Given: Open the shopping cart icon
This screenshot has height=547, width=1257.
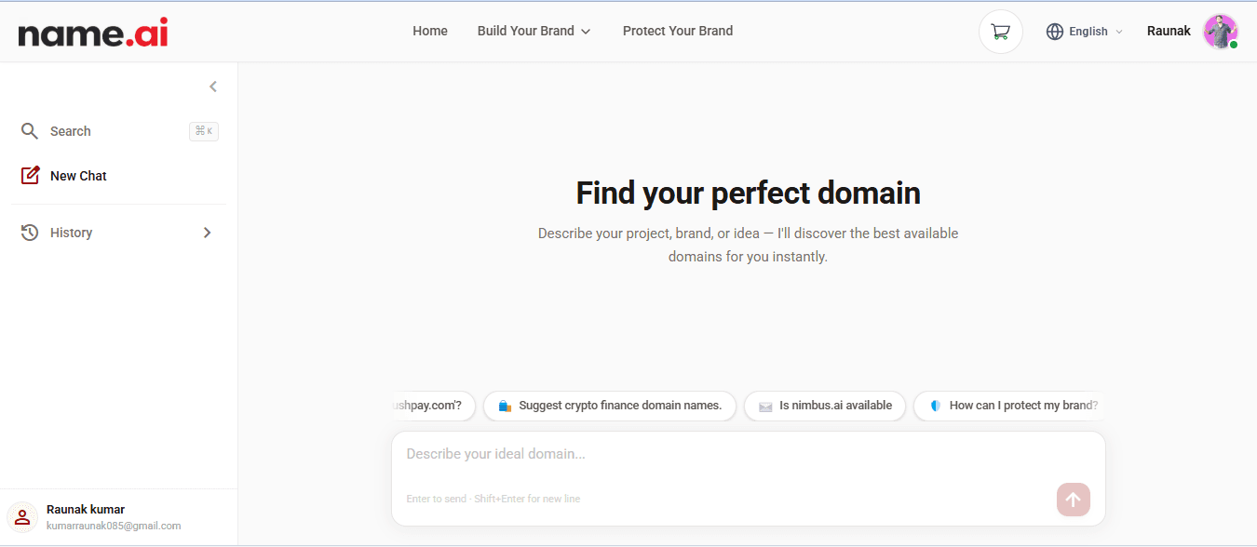Looking at the screenshot, I should point(1000,32).
